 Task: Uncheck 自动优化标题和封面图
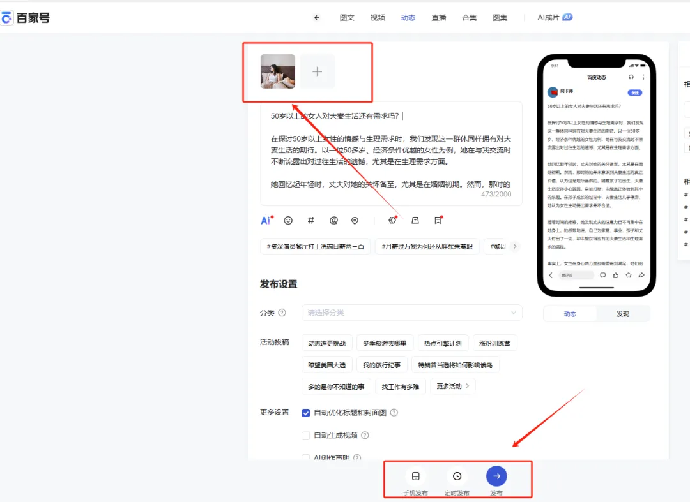306,413
